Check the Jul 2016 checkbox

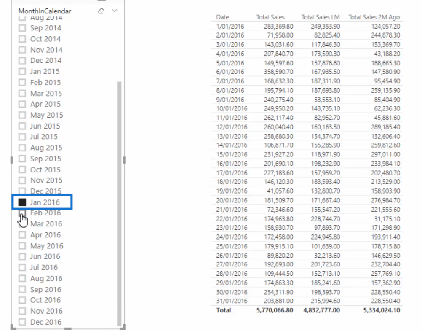tap(22, 268)
